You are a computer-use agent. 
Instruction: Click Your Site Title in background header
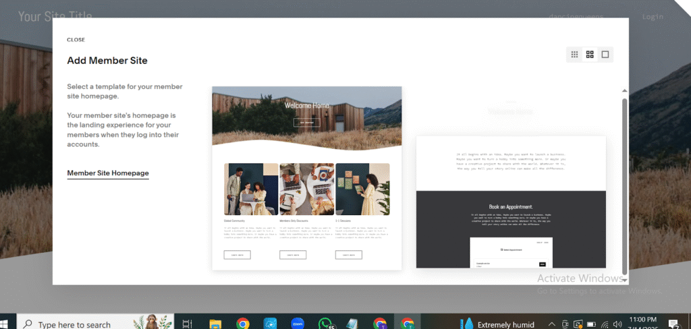point(55,17)
